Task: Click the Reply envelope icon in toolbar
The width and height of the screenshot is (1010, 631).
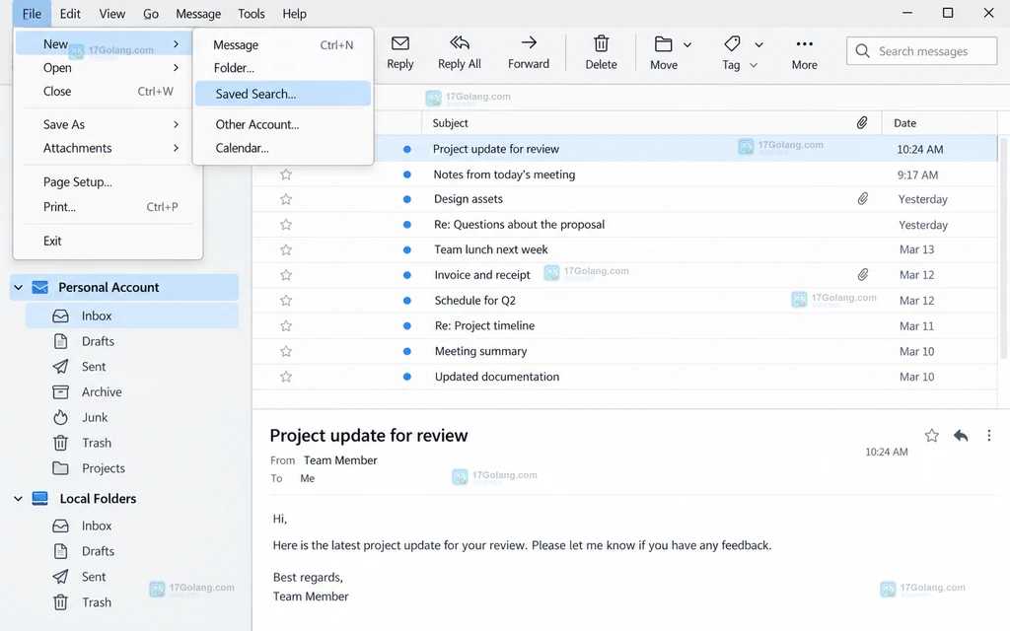Action: 400,43
